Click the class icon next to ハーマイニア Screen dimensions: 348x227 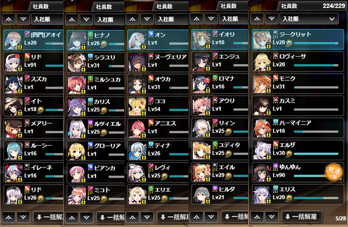coord(275,121)
